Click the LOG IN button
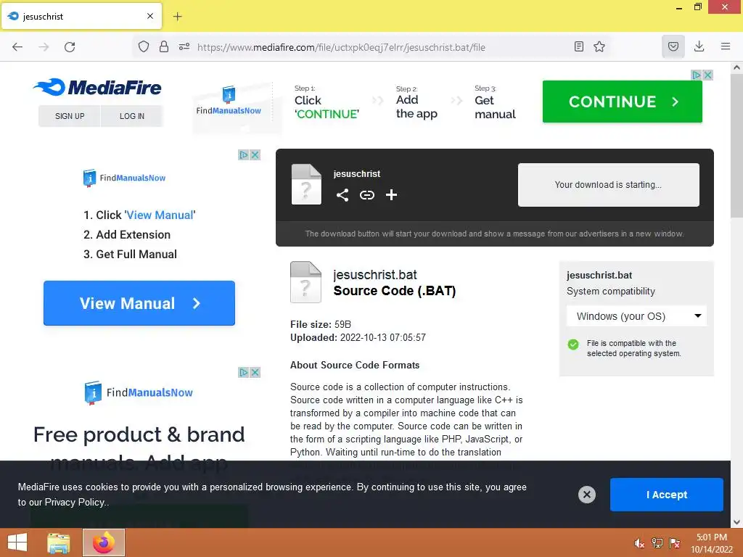The width and height of the screenshot is (743, 557). (132, 116)
